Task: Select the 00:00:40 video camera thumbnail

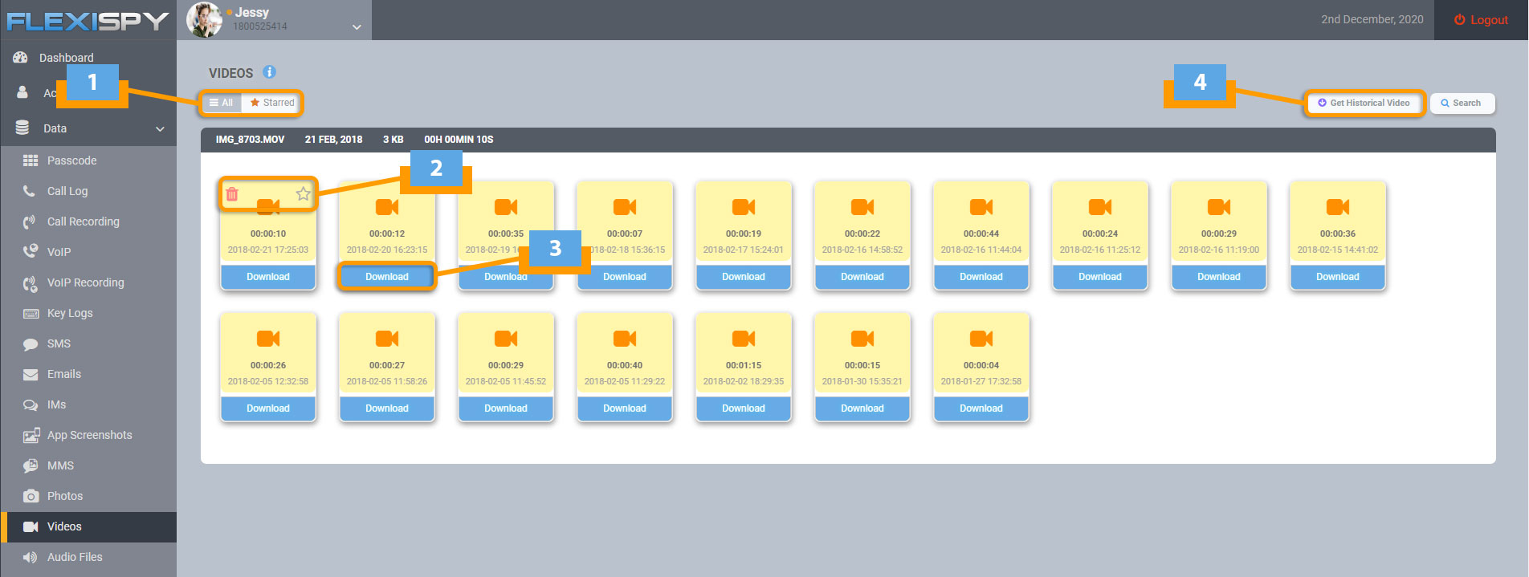Action: [625, 339]
